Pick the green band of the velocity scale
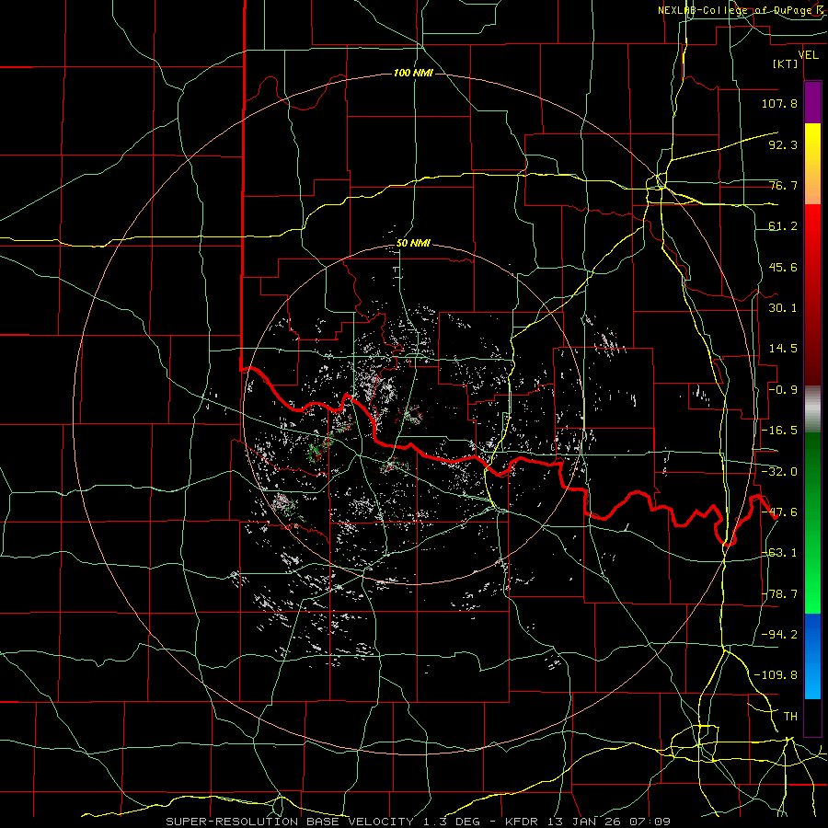The image size is (828, 828). point(812,523)
